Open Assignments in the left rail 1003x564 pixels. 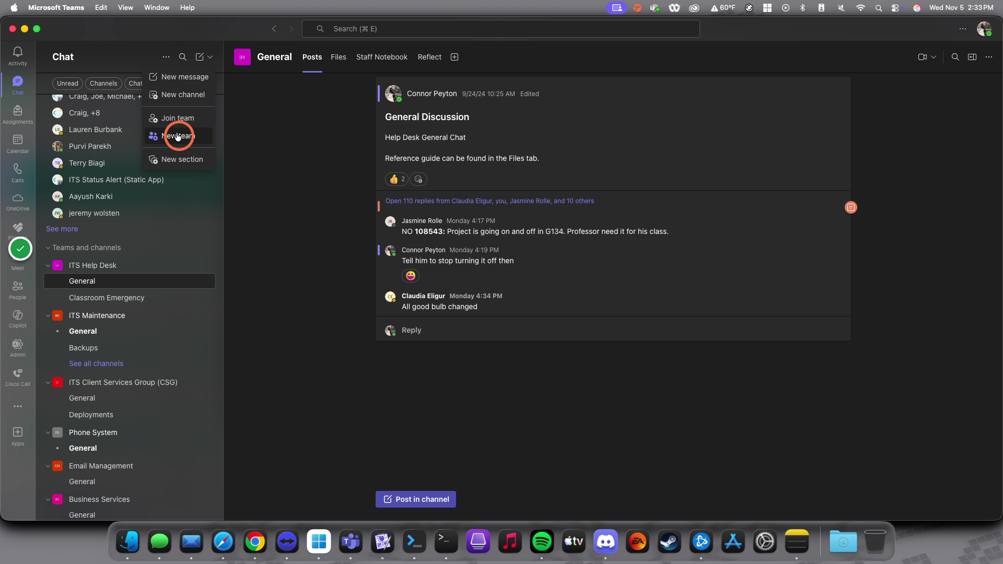[x=18, y=114]
